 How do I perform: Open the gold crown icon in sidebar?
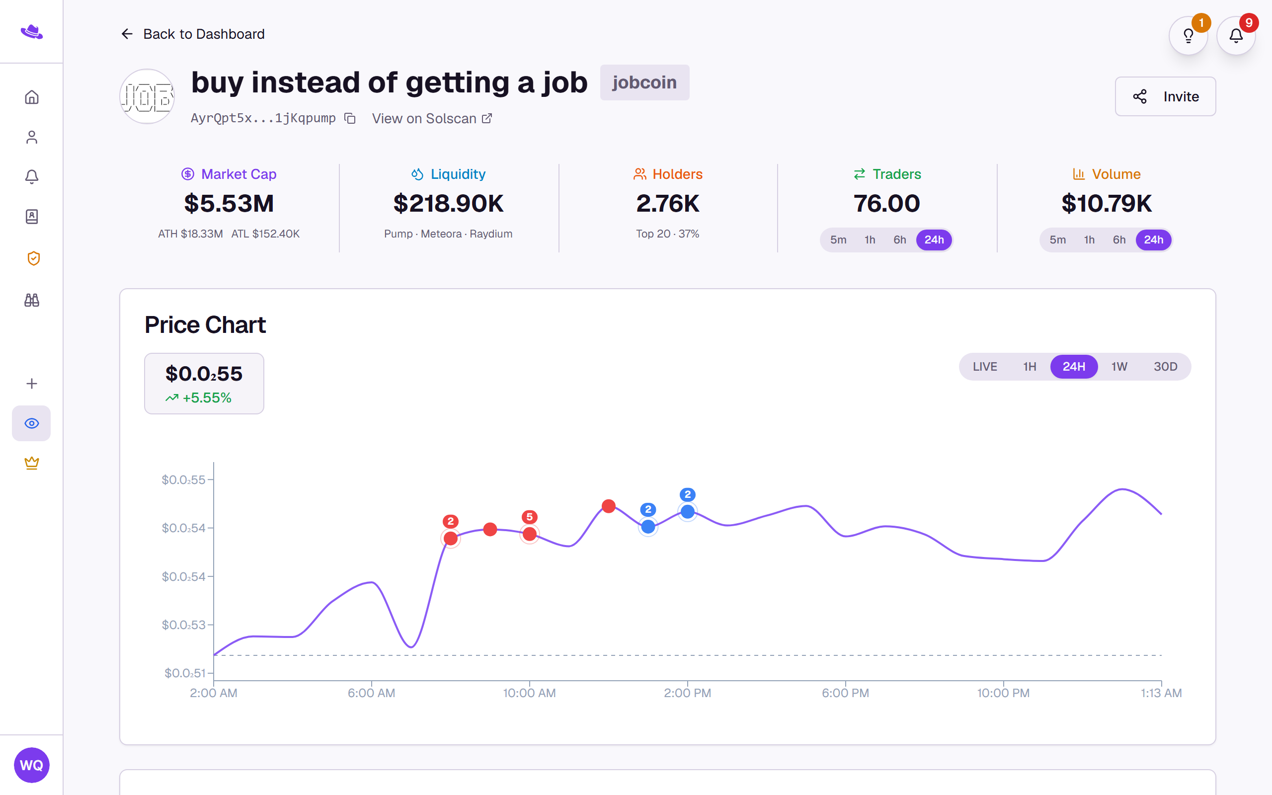click(31, 463)
